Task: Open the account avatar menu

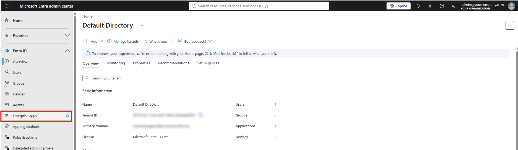Action: click(x=511, y=6)
